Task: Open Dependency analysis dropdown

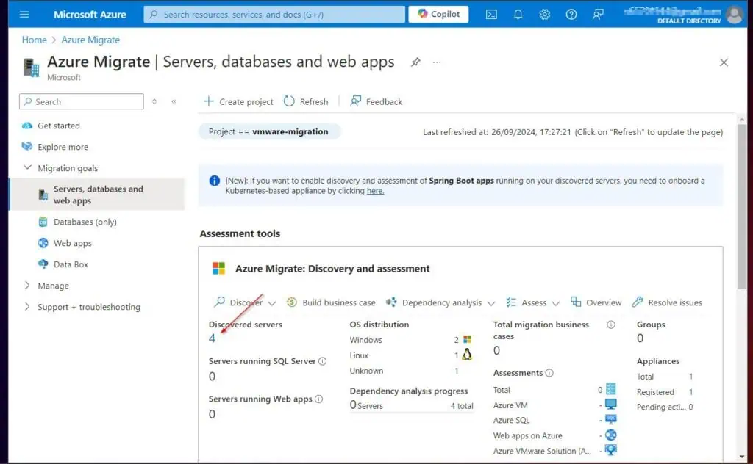Action: click(440, 302)
